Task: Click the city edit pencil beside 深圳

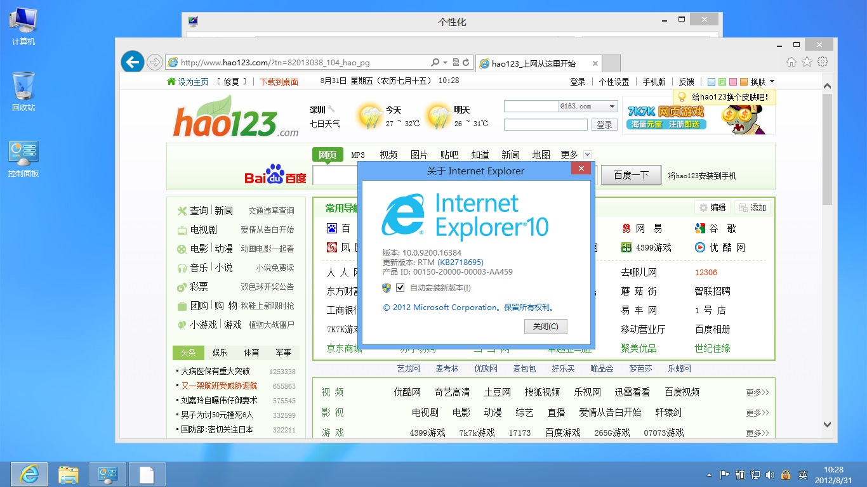Action: [x=331, y=109]
